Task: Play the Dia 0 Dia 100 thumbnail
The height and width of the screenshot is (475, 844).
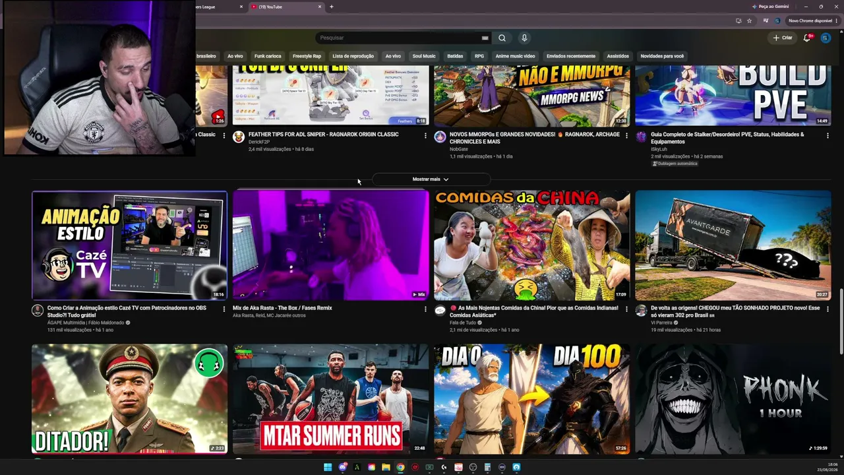Action: (531, 399)
